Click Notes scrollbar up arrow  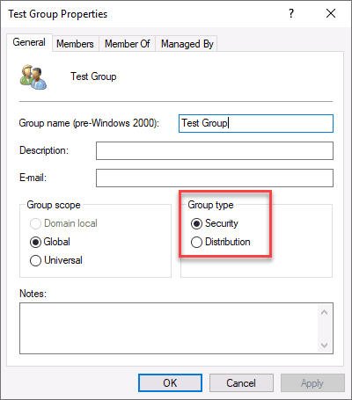tap(324, 312)
